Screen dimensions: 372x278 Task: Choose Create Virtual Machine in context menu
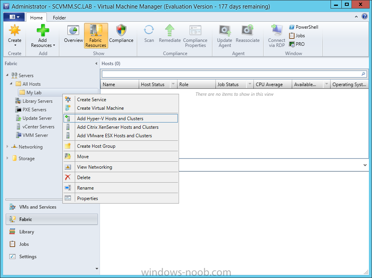tap(121, 108)
